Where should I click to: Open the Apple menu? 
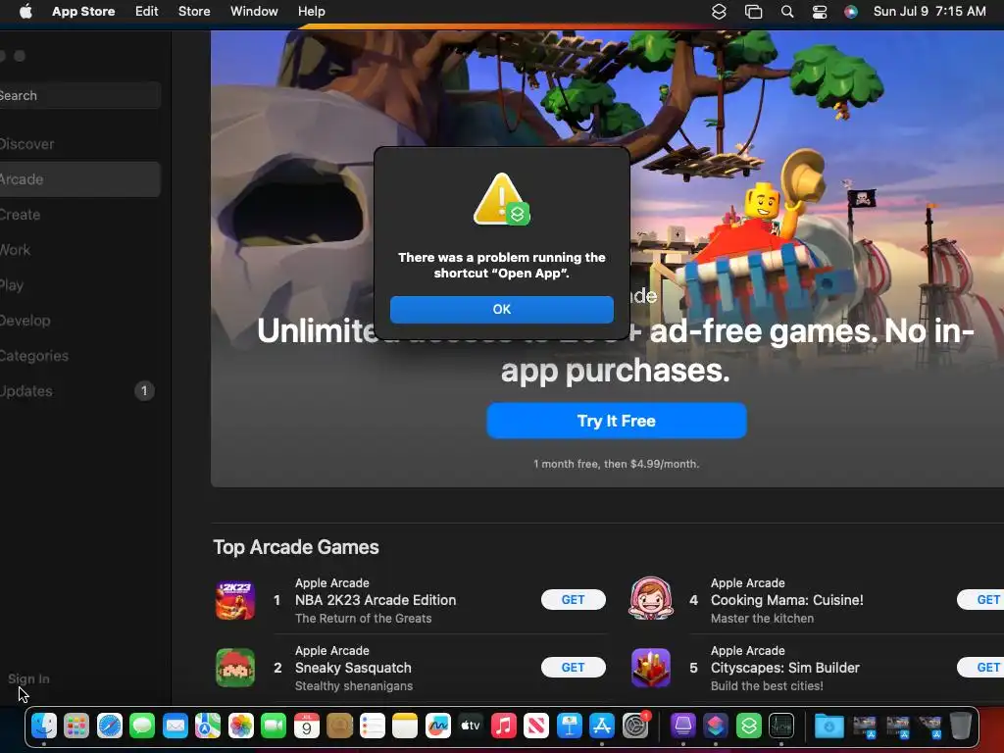pos(25,12)
